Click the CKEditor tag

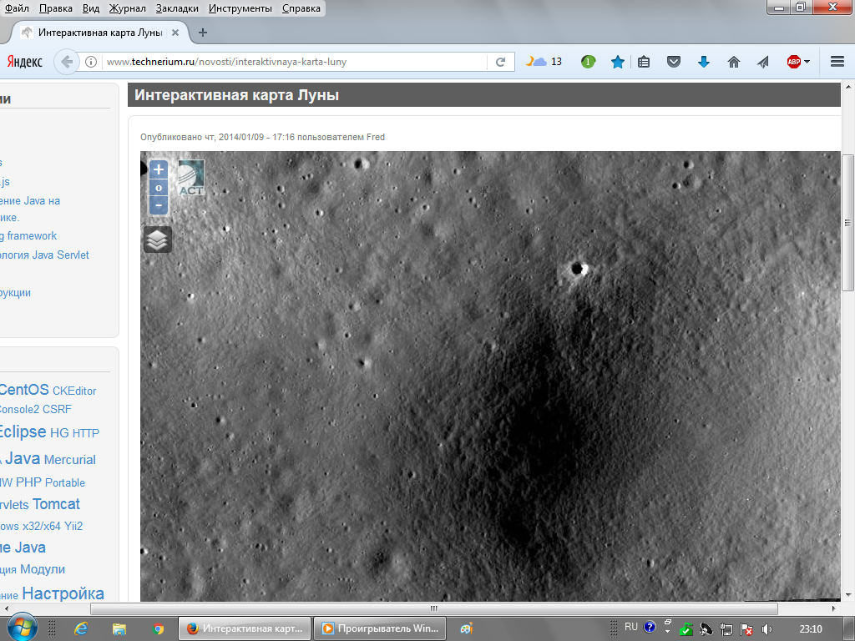[x=74, y=391]
